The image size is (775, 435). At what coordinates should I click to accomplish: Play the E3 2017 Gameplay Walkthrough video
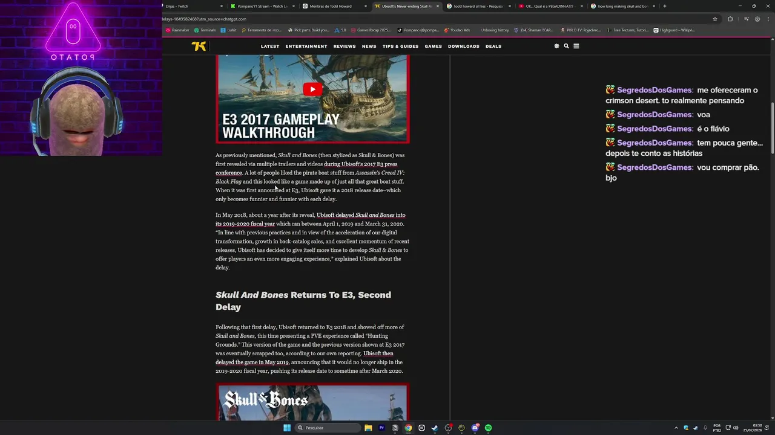click(x=312, y=89)
